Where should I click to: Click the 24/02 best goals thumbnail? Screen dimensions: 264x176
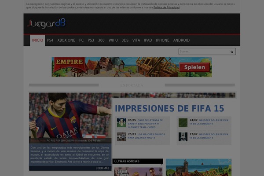[183, 123]
